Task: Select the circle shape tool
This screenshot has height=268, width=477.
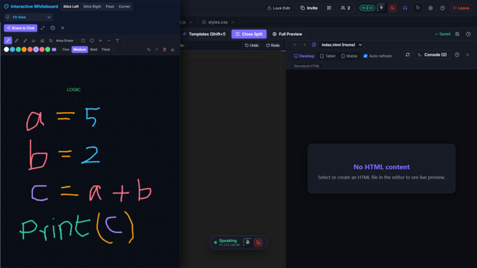Action: click(x=92, y=40)
